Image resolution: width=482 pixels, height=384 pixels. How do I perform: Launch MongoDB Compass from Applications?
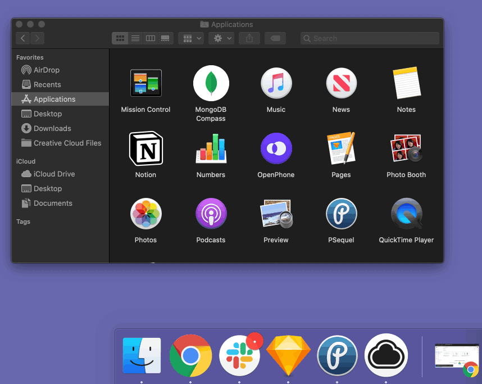point(211,83)
